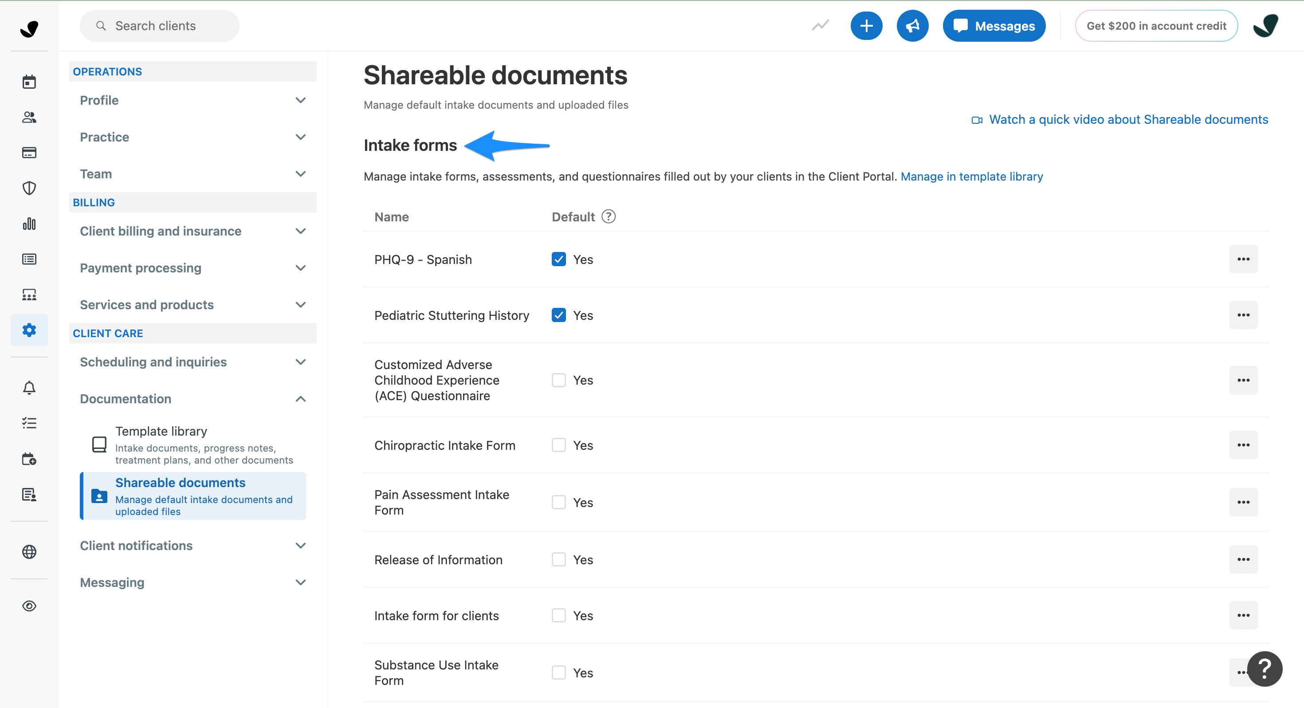Open options menu for PHQ-9 - Spanish

[1243, 260]
